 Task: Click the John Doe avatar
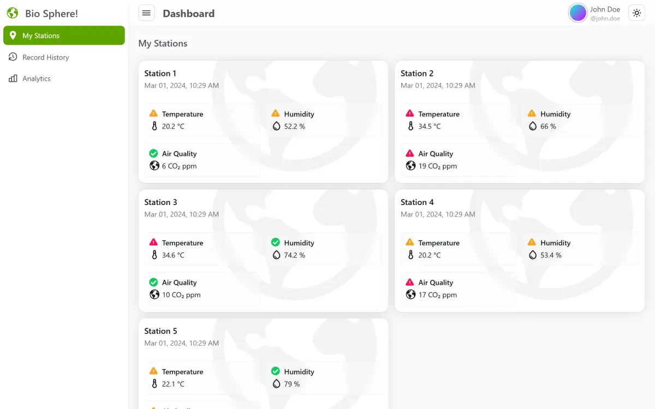pyautogui.click(x=577, y=13)
